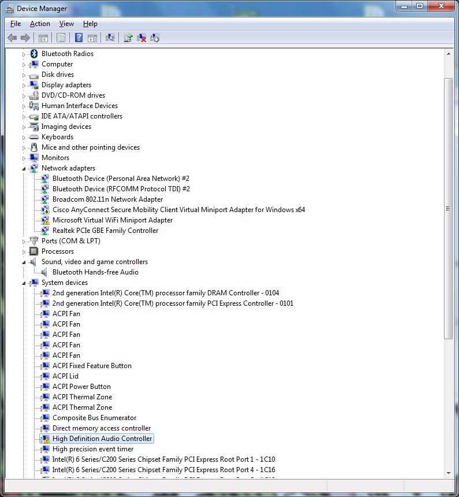This screenshot has height=497, width=459.
Task: Click the DVD/CD-ROM drives category icon
Action: click(x=34, y=95)
